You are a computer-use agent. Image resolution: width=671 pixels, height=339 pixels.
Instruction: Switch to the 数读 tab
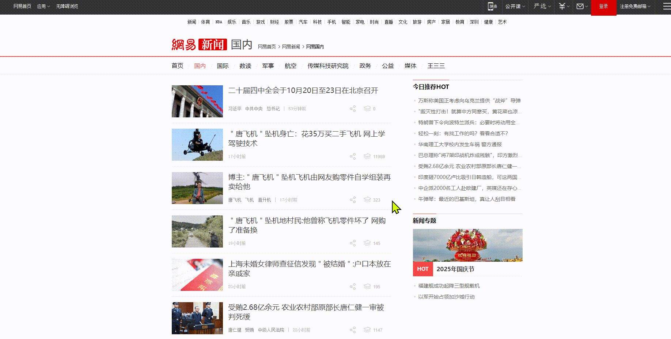(245, 66)
